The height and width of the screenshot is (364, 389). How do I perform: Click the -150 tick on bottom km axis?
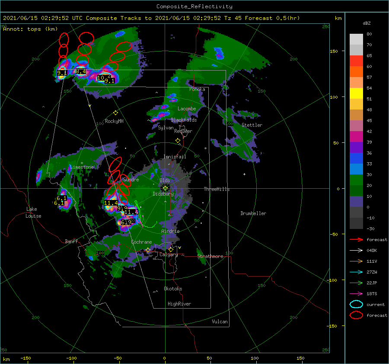click(x=26, y=358)
